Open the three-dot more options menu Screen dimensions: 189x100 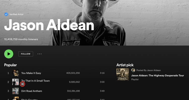pos(40,54)
